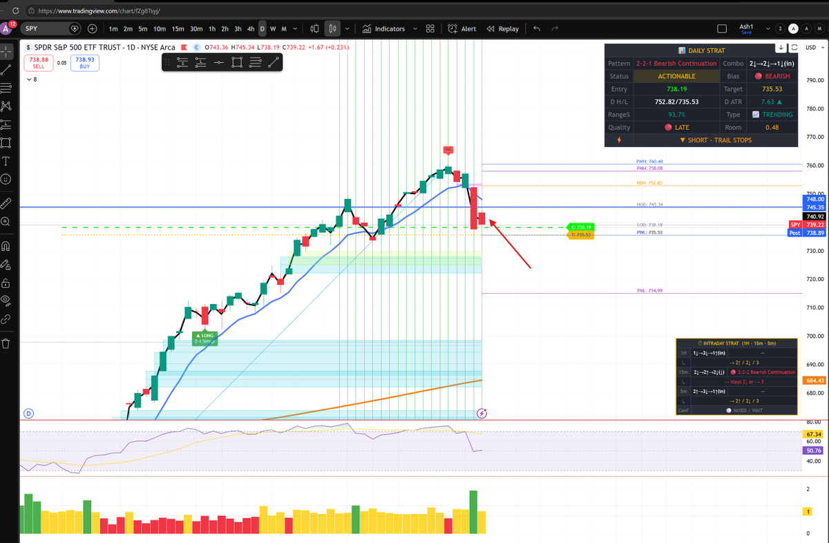Click the 738.93 BUY button
829x543 pixels.
(84, 63)
